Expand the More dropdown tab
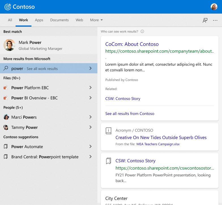222x205 pixels. coord(96,20)
